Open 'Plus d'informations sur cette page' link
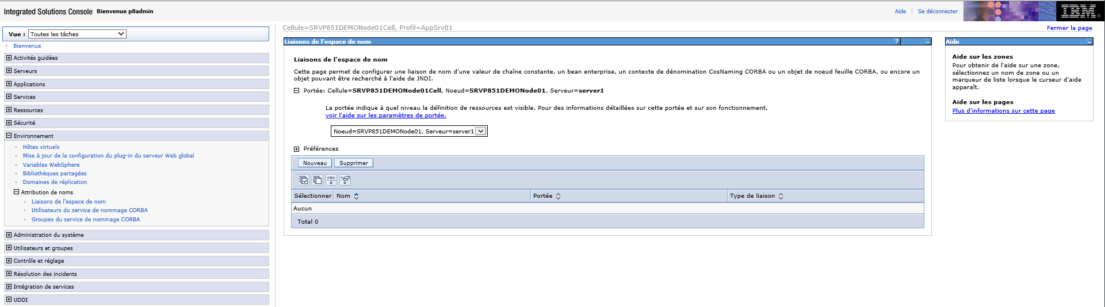 tap(1003, 111)
